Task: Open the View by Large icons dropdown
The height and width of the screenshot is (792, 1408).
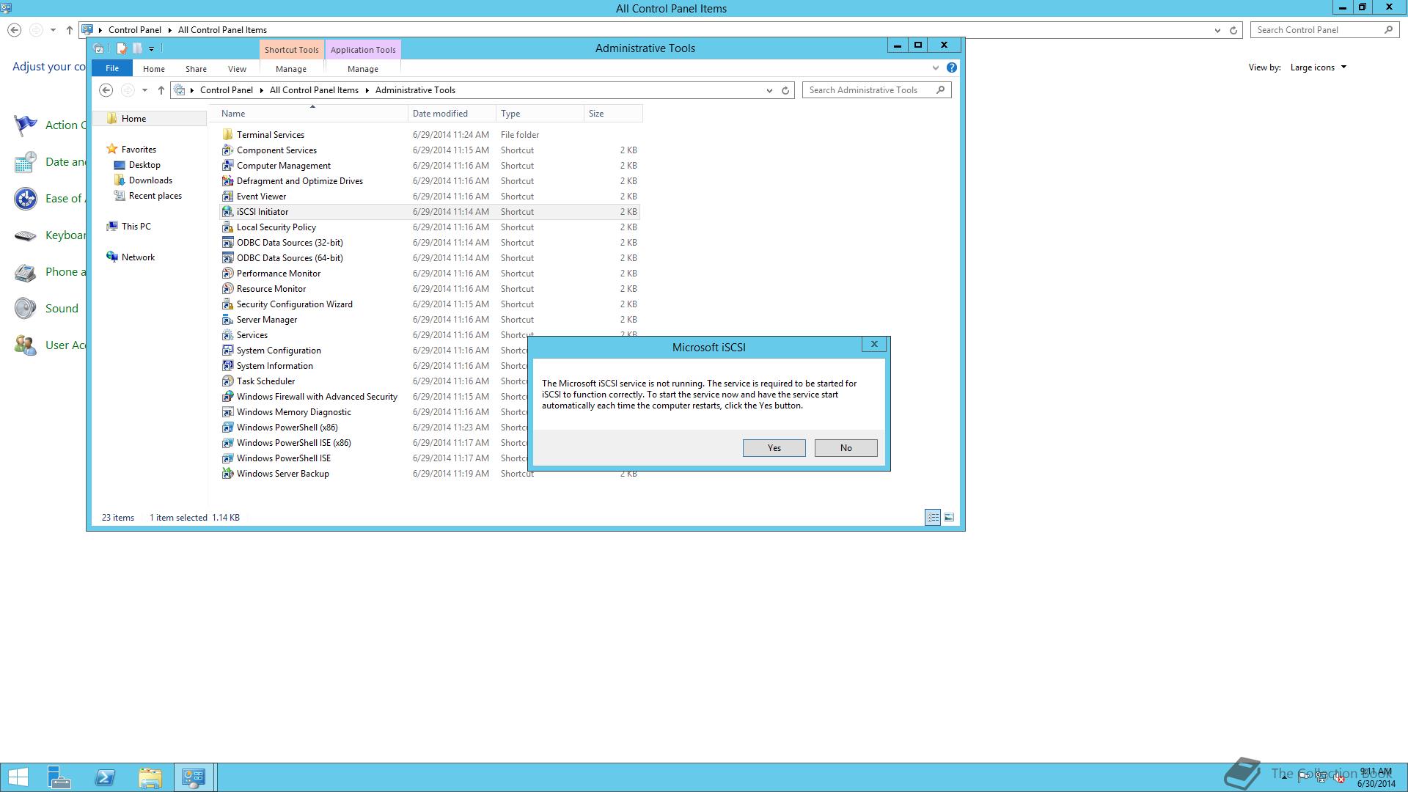Action: pyautogui.click(x=1318, y=67)
